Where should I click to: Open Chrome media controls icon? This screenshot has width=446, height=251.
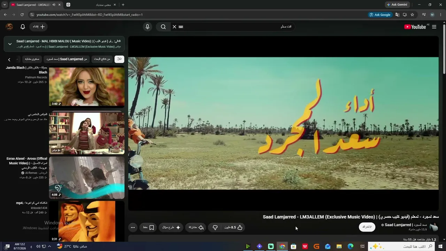click(424, 15)
